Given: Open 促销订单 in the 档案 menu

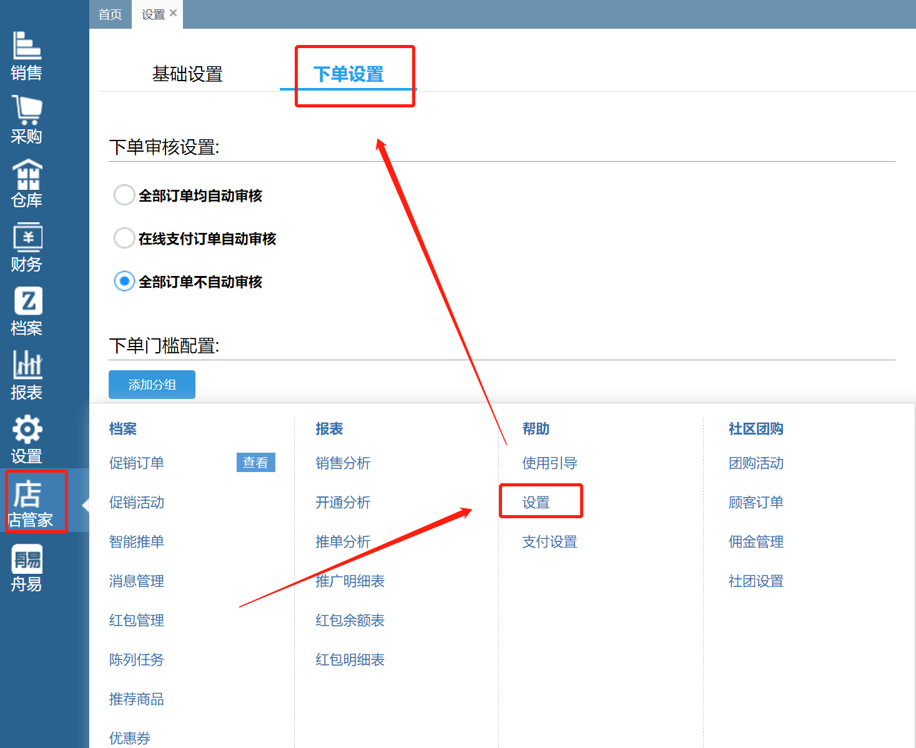Looking at the screenshot, I should point(137,463).
